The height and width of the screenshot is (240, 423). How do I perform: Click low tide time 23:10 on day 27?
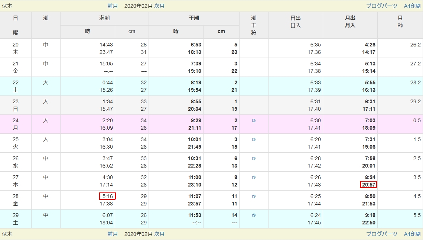point(195,185)
